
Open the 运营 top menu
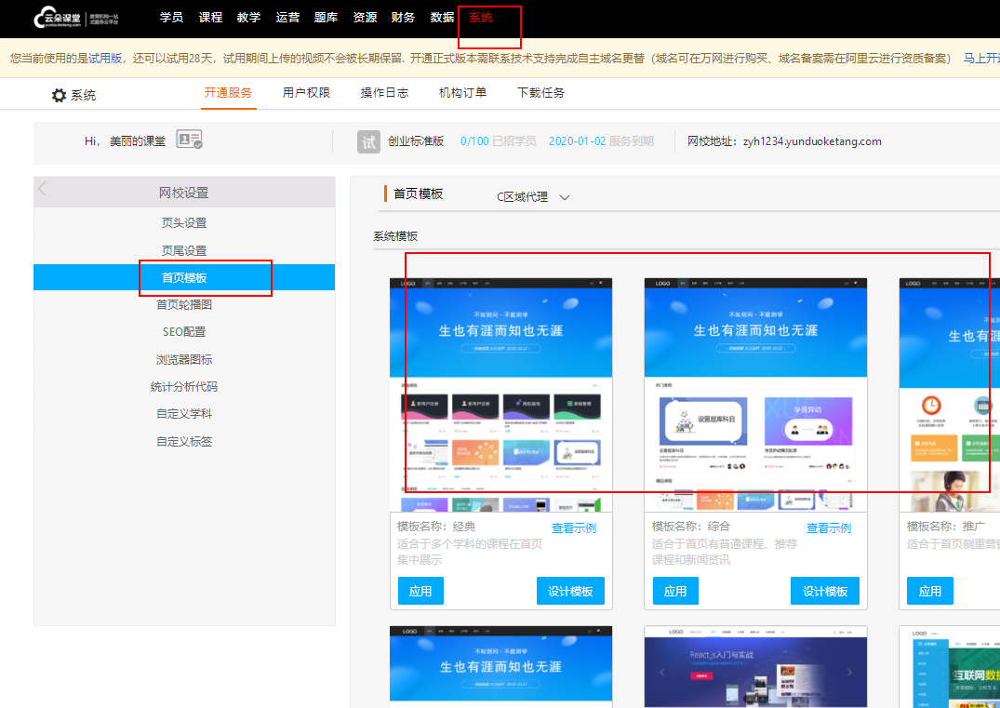[x=287, y=18]
